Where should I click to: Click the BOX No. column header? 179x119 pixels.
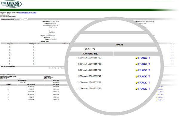click(9, 84)
